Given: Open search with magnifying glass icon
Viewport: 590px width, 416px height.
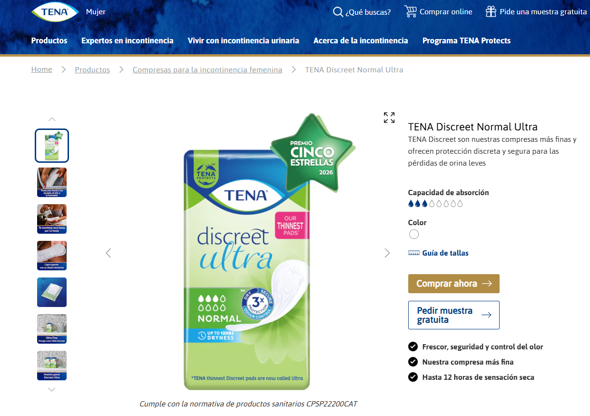Looking at the screenshot, I should point(338,12).
